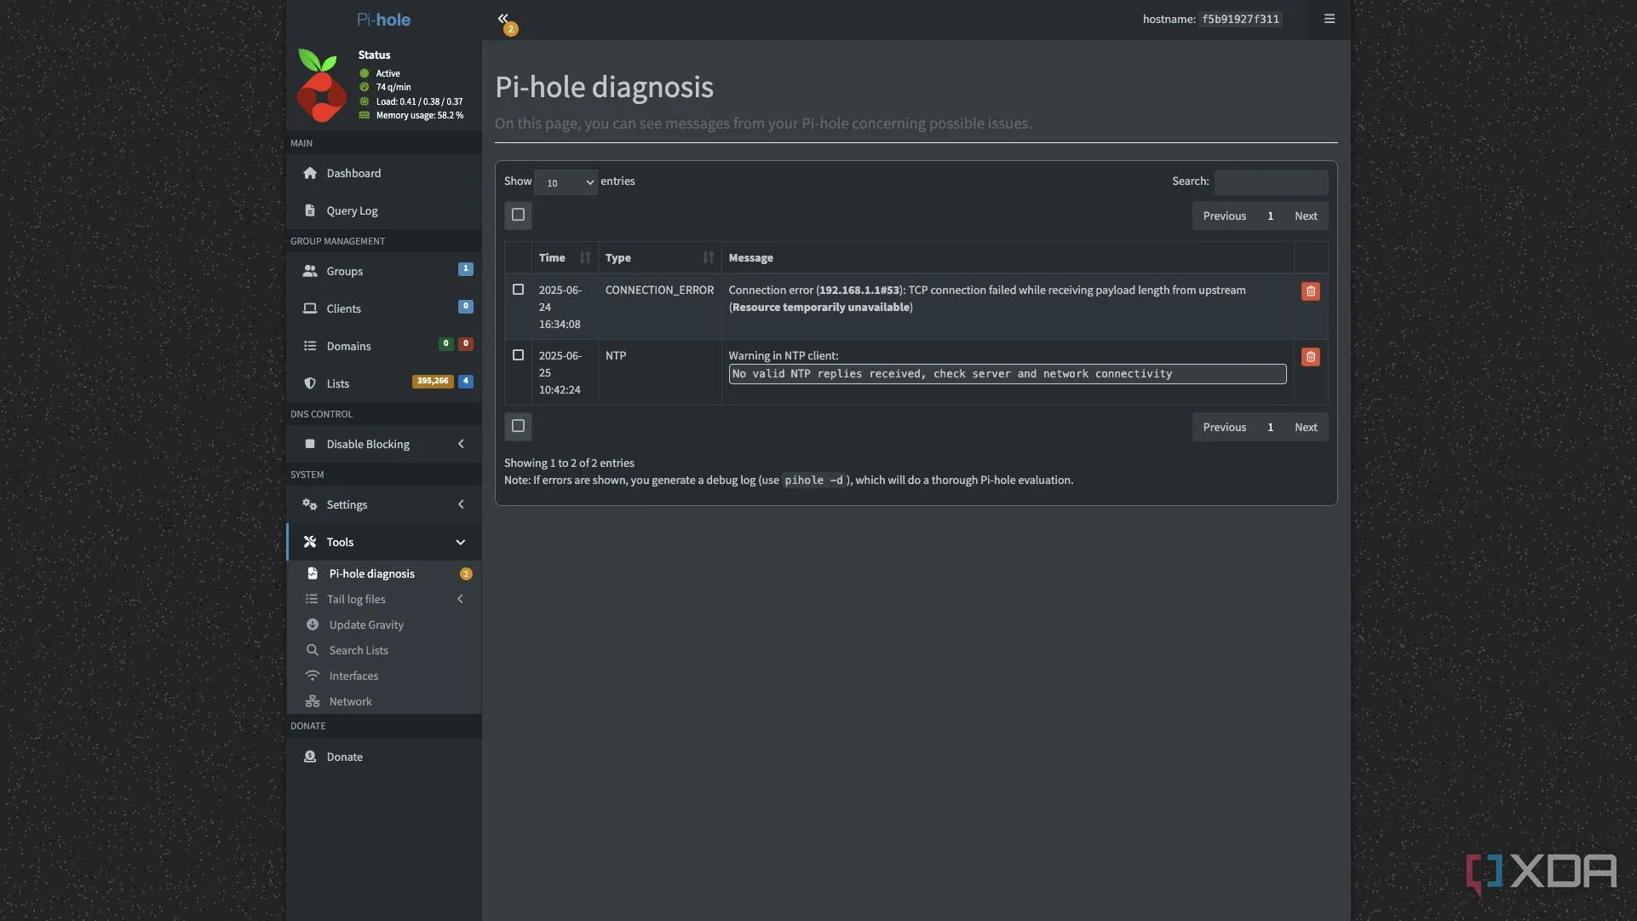Screen dimensions: 1637x921
Task: Expand the Settings submenu chevron
Action: (x=461, y=504)
